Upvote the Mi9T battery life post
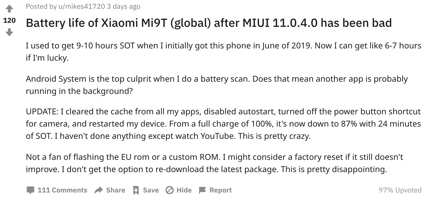430x203 pixels. [x=9, y=9]
